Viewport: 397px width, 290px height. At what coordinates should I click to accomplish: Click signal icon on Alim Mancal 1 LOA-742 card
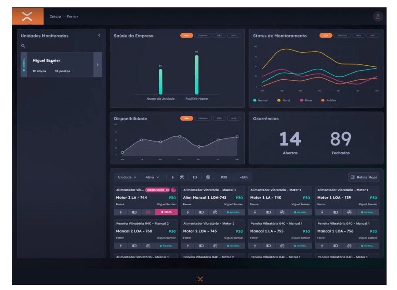click(x=215, y=212)
